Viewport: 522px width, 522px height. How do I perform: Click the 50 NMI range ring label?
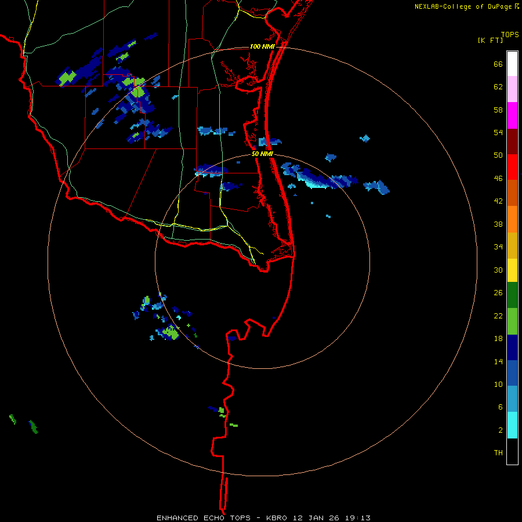click(x=262, y=154)
